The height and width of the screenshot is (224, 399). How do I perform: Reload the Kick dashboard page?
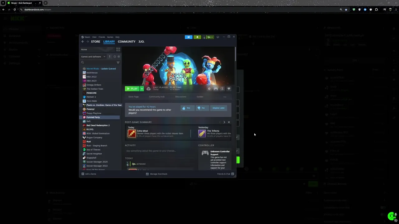point(14,10)
